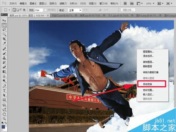Launch Mini Bridge from the top bar

[132, 4]
